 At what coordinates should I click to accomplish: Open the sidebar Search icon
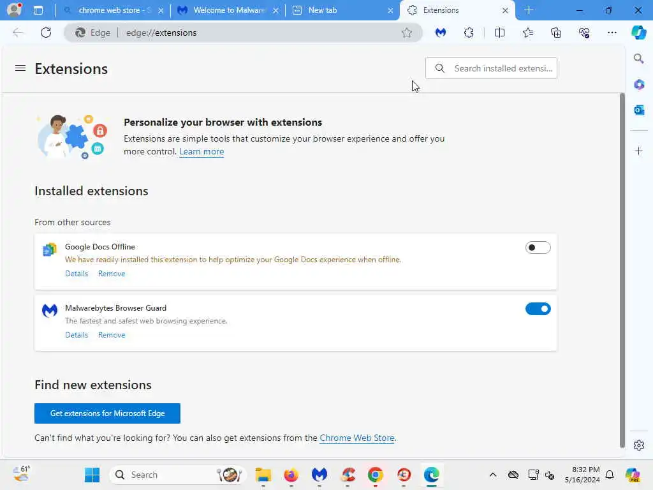pos(639,59)
